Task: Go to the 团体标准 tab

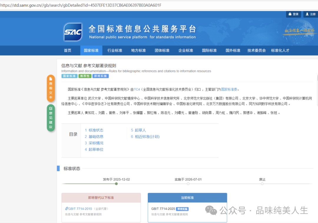Action: coord(162,51)
